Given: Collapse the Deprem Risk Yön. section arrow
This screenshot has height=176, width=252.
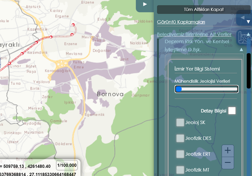Looking at the screenshot, I should [x=241, y=49].
